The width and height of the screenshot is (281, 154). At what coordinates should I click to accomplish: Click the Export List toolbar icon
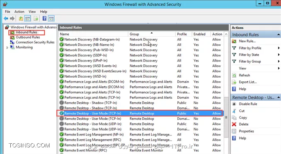tap(36, 19)
